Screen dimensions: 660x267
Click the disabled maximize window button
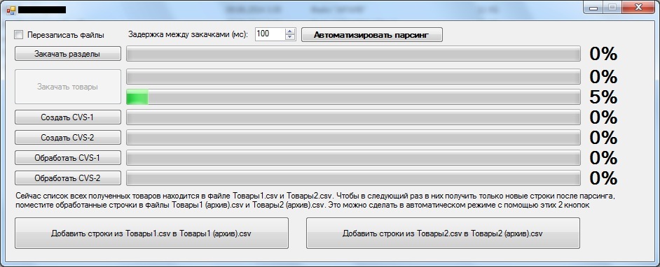tap(612, 7)
